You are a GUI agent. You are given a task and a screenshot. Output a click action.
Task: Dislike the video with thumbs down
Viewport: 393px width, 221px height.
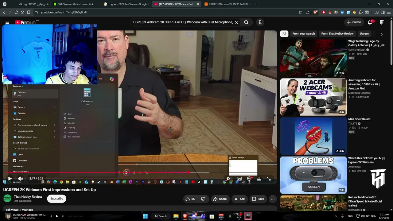tap(203, 199)
